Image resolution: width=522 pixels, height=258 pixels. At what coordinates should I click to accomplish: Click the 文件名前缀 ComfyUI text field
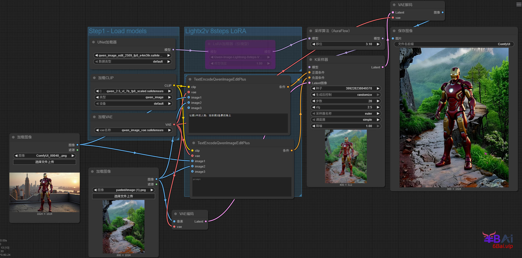pyautogui.click(x=454, y=44)
